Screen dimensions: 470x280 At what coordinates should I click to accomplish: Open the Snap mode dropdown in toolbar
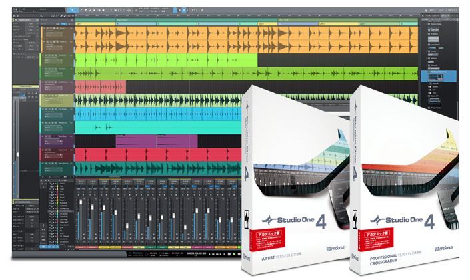coord(166,11)
